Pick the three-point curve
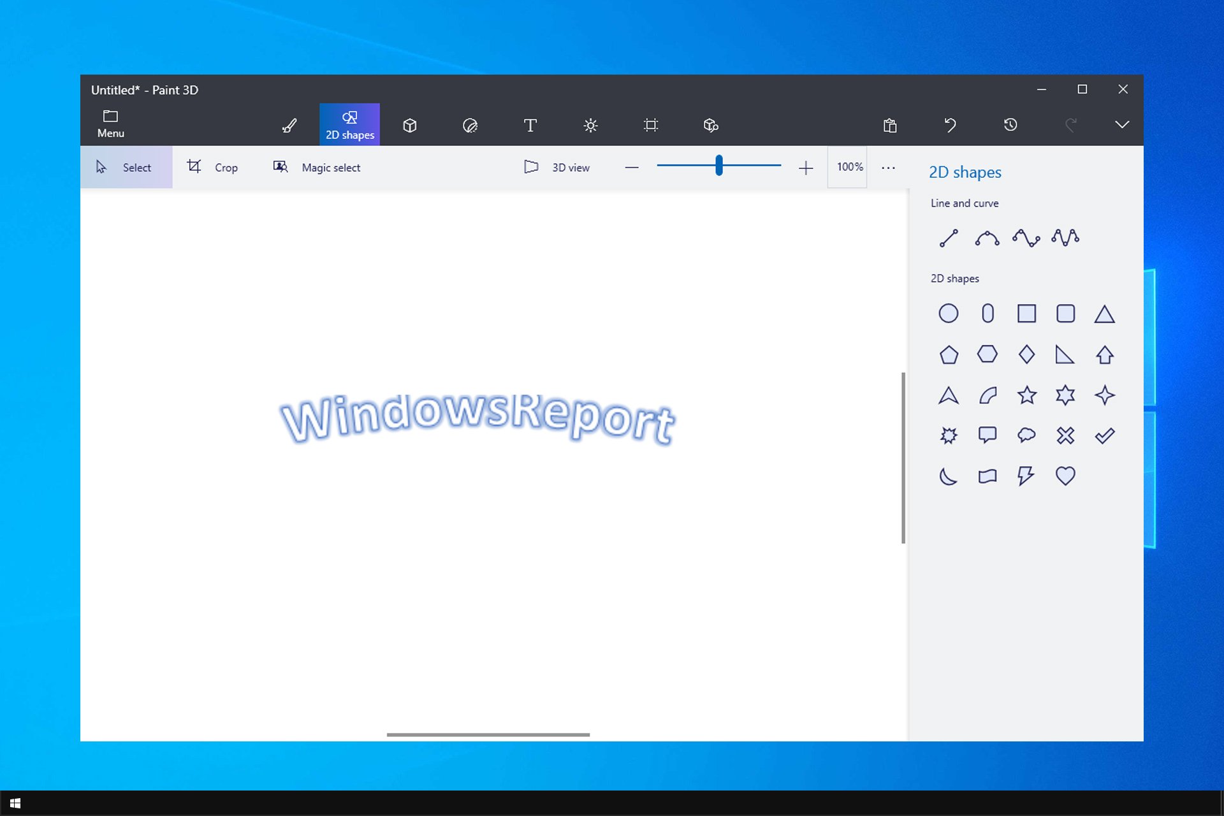 click(x=987, y=238)
